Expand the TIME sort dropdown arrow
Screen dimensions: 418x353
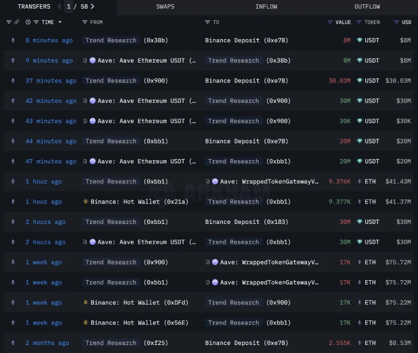point(59,22)
